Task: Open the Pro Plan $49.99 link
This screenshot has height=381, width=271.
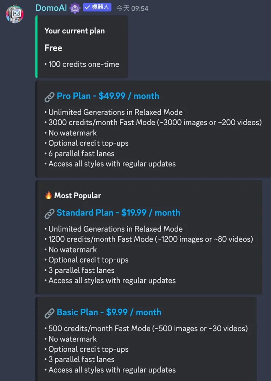Action: pos(108,96)
